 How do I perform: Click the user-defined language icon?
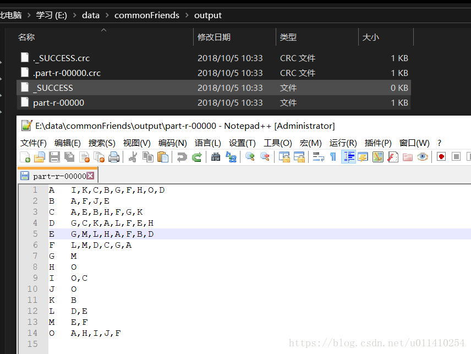[x=363, y=157]
